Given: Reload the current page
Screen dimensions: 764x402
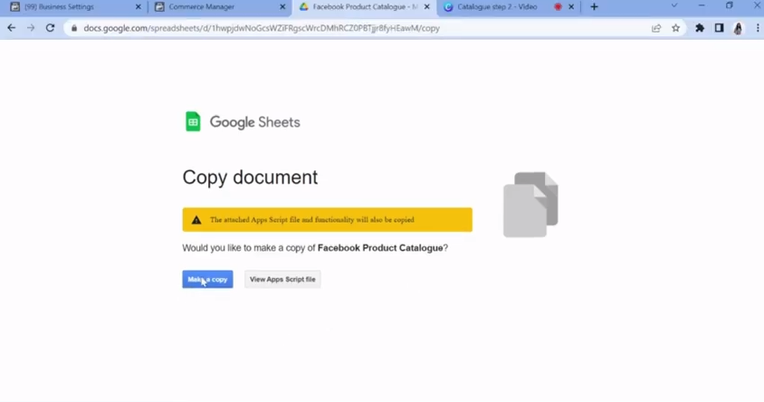Looking at the screenshot, I should tap(50, 28).
